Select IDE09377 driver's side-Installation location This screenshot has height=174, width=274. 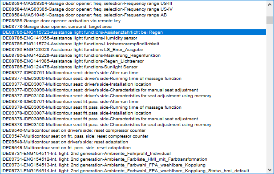click(133, 84)
